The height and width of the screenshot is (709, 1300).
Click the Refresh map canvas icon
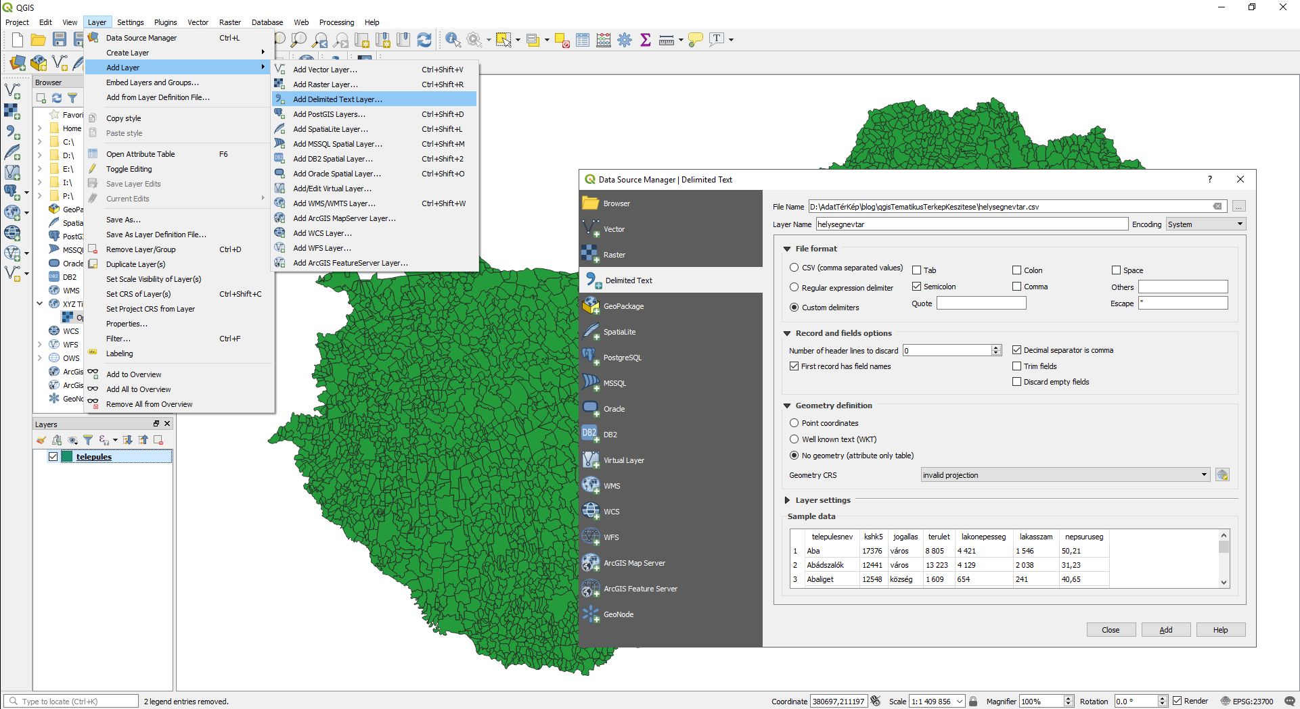[424, 40]
